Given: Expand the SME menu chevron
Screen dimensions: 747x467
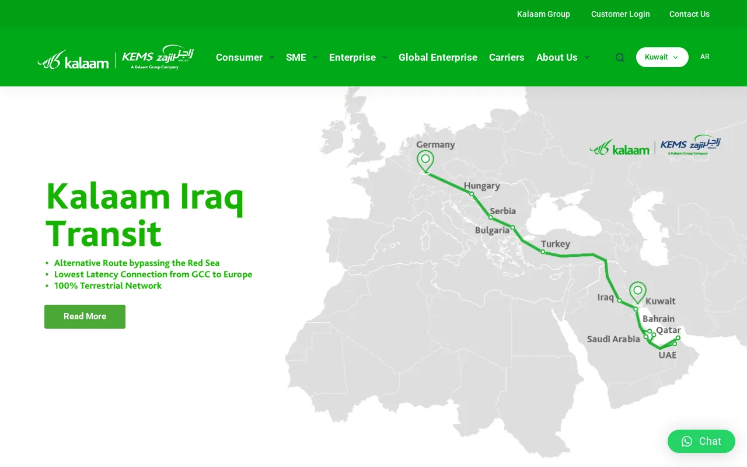Looking at the screenshot, I should pos(315,57).
